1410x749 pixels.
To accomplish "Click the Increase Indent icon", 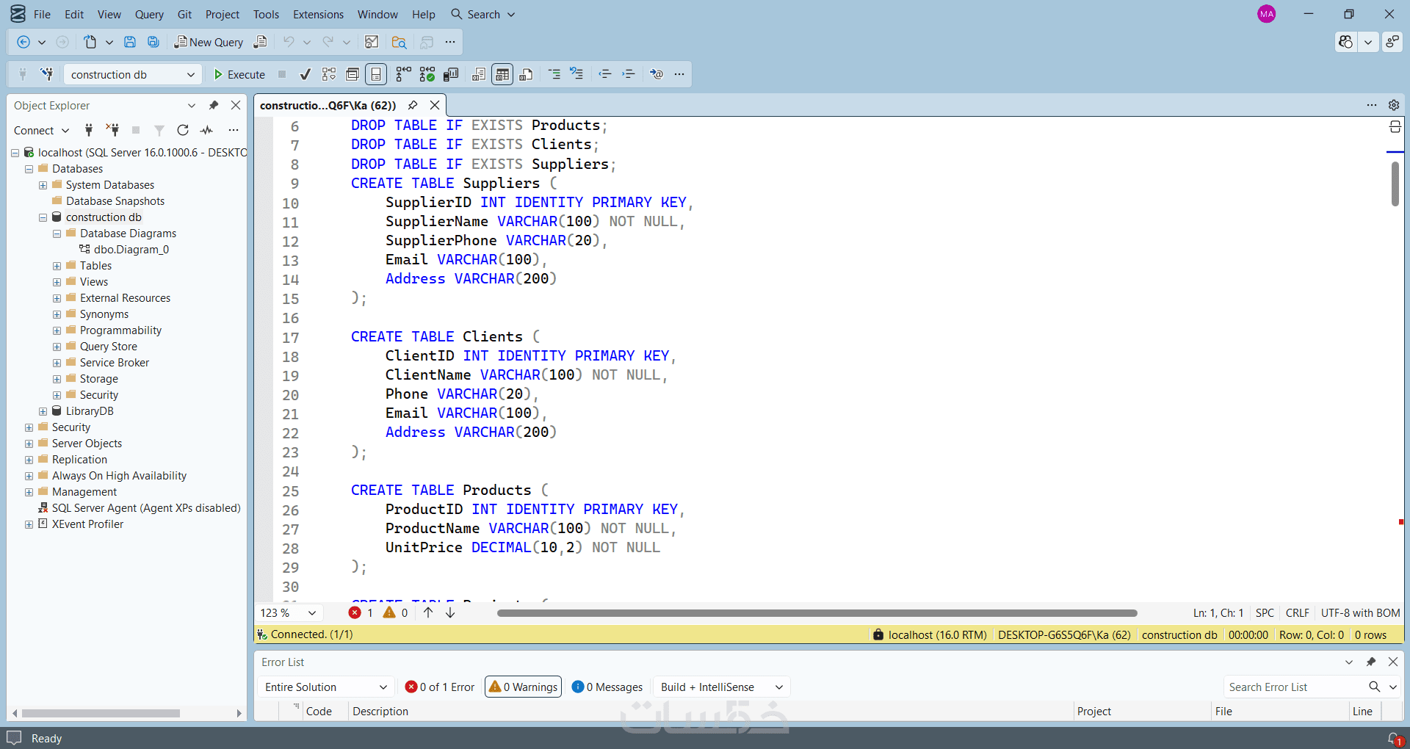I will point(629,74).
